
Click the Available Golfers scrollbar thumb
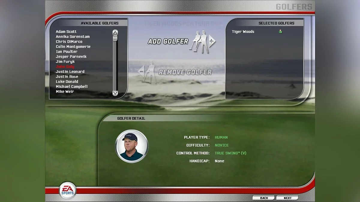click(115, 38)
